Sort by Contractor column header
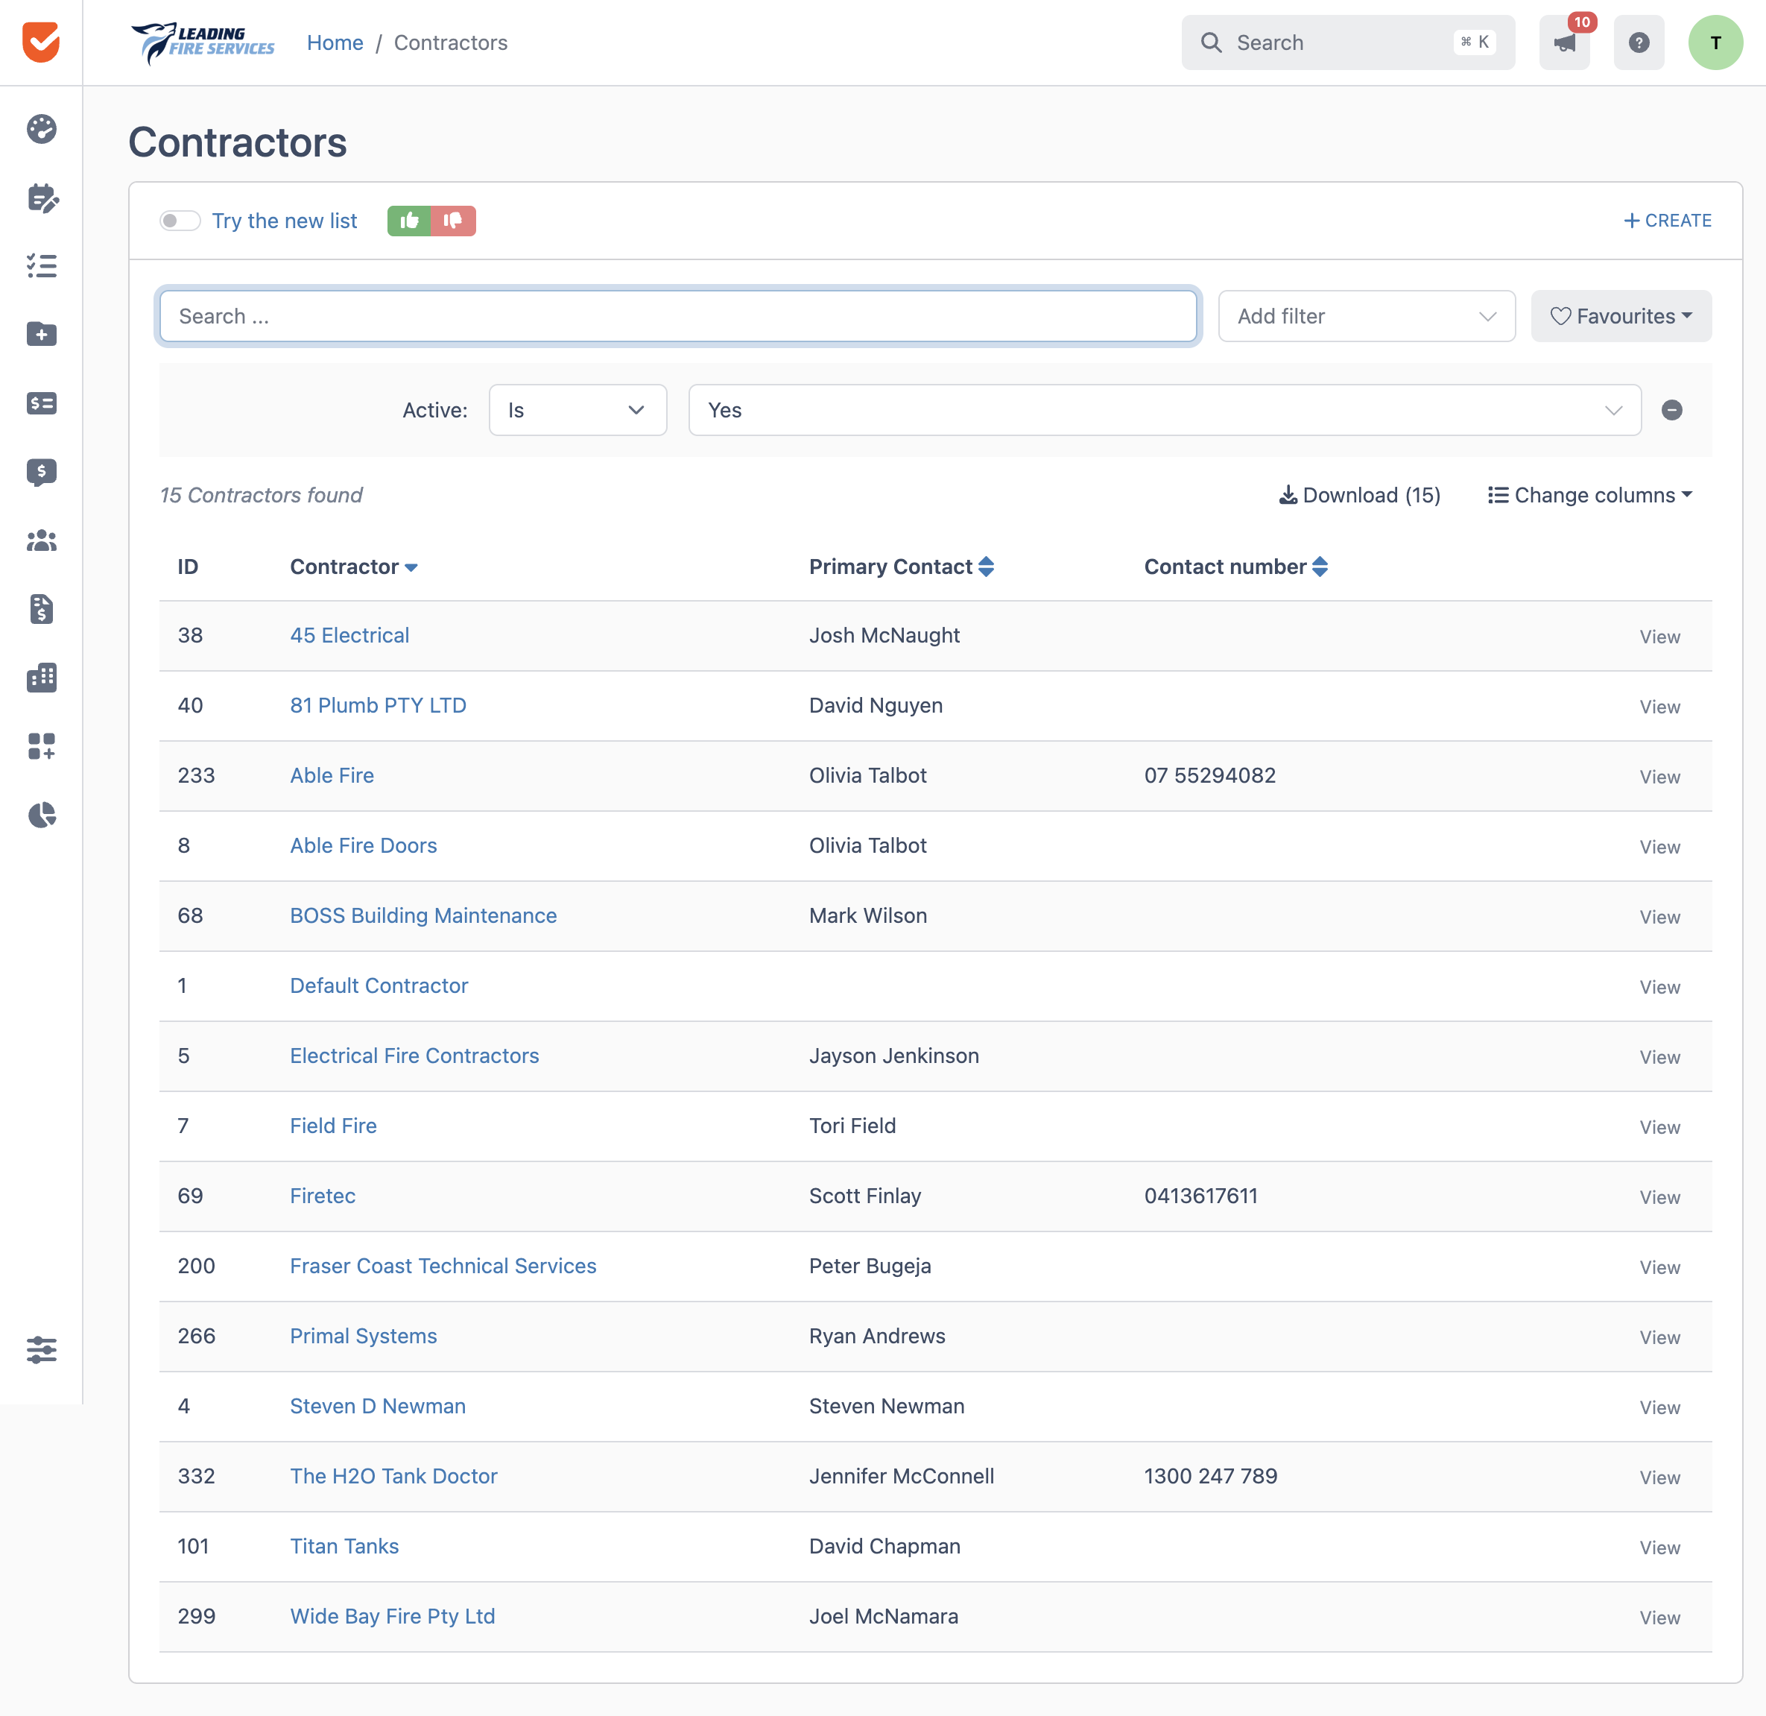 [353, 567]
